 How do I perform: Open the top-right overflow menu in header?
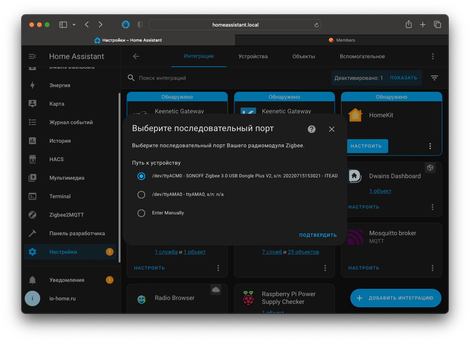(x=433, y=56)
